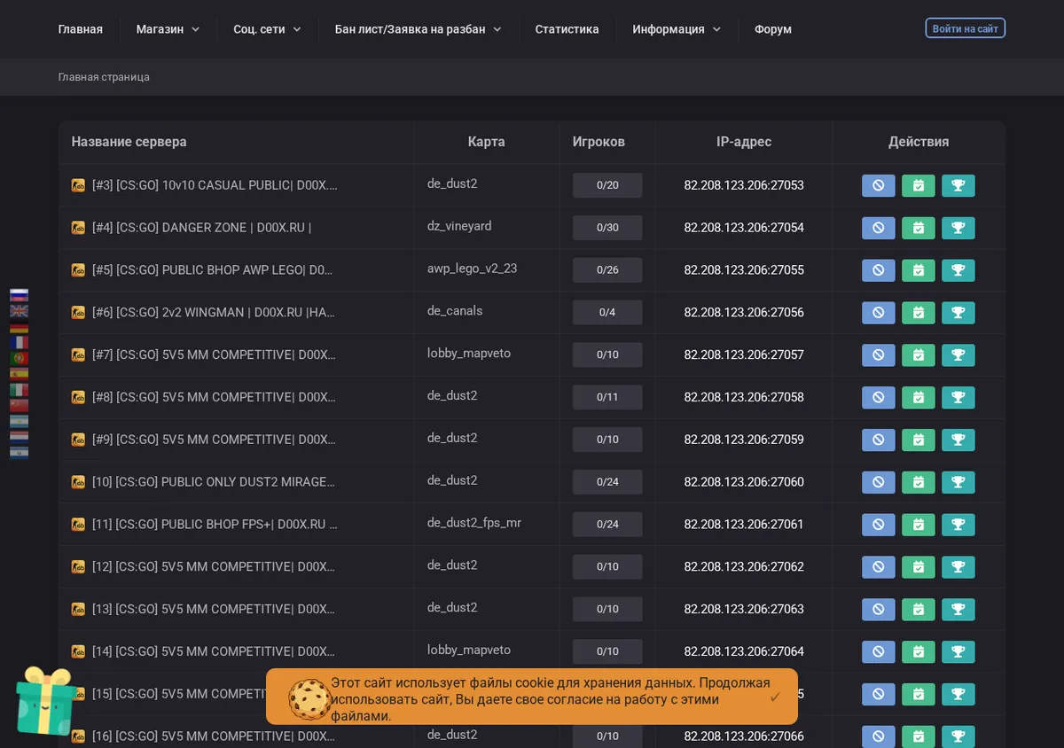Expand the Магазин dropdown menu
The width and height of the screenshot is (1064, 748).
(x=168, y=29)
